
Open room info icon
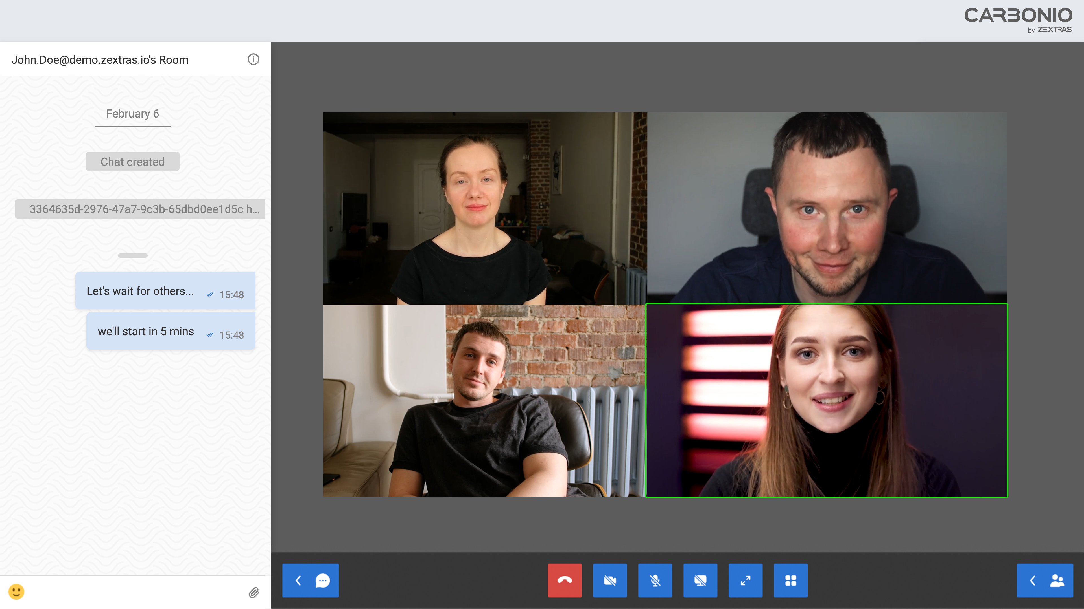[253, 59]
